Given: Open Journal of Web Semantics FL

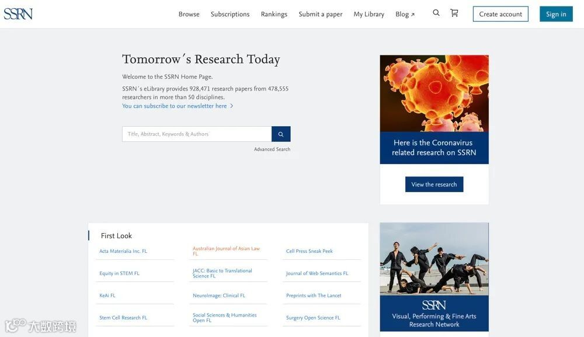Looking at the screenshot, I should [x=317, y=273].
